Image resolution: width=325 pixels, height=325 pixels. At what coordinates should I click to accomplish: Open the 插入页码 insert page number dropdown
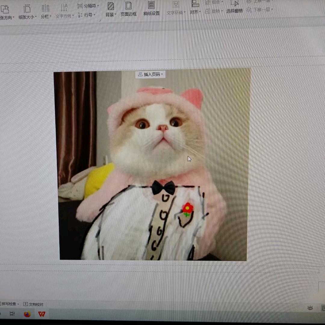point(150,74)
